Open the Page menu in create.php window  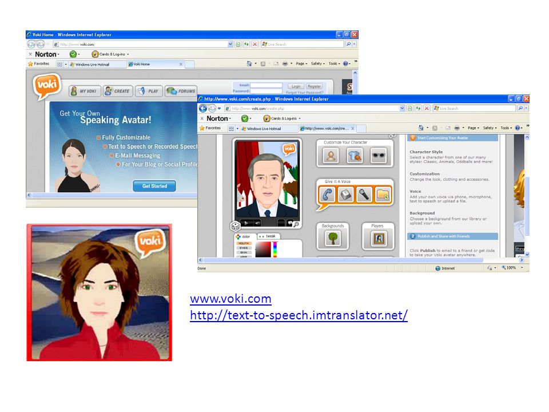pos(474,128)
